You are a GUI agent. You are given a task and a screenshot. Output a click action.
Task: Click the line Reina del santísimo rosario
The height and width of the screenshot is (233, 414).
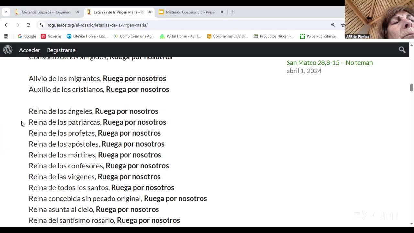pos(104,220)
